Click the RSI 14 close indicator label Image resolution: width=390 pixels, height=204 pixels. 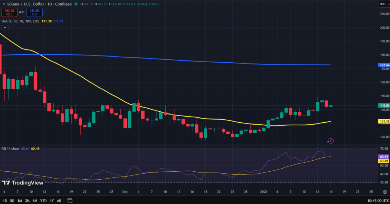point(10,149)
